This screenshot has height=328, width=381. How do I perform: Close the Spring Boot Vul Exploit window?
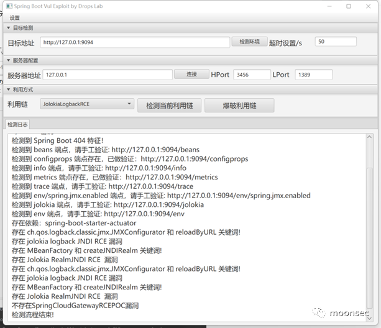coord(369,6)
